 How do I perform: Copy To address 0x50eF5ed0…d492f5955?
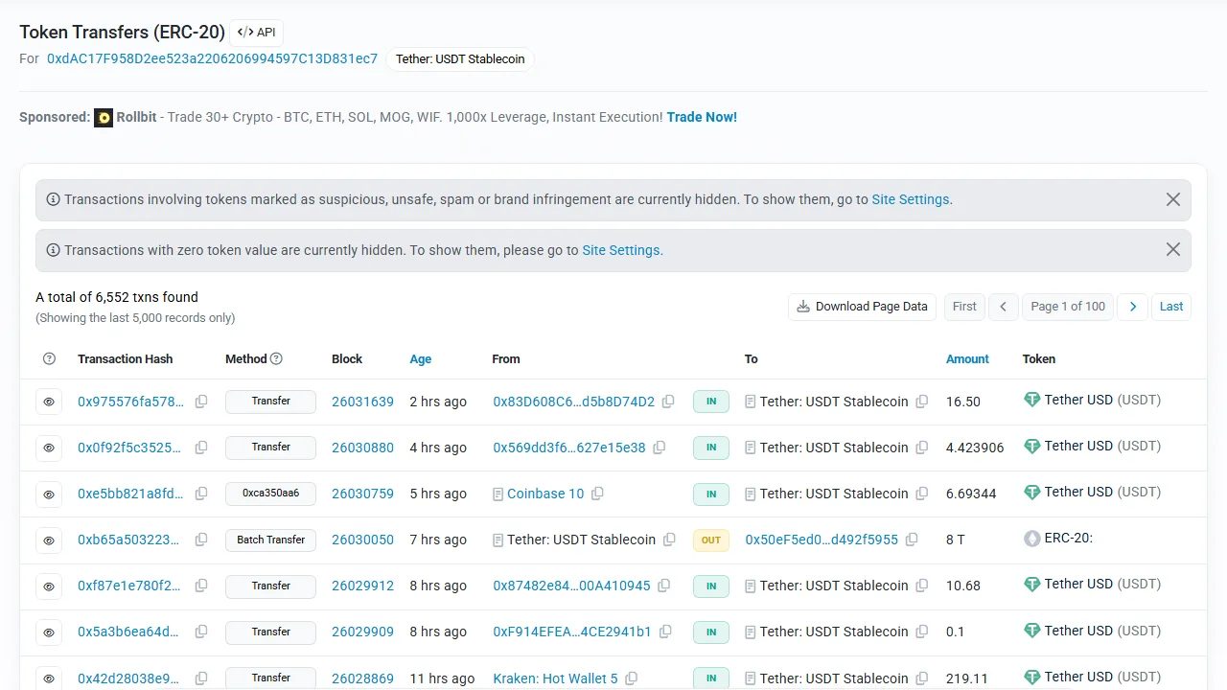(x=912, y=540)
